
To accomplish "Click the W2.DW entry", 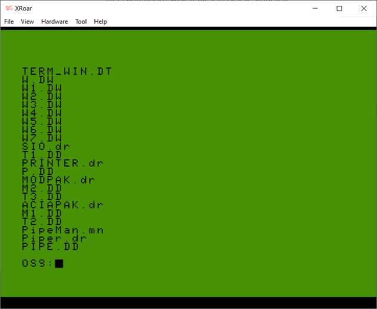I will tap(42, 97).
